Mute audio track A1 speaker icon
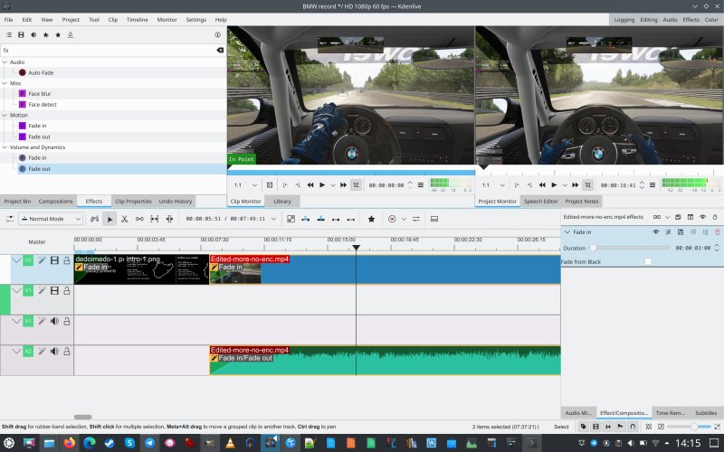This screenshot has width=724, height=452. click(54, 320)
